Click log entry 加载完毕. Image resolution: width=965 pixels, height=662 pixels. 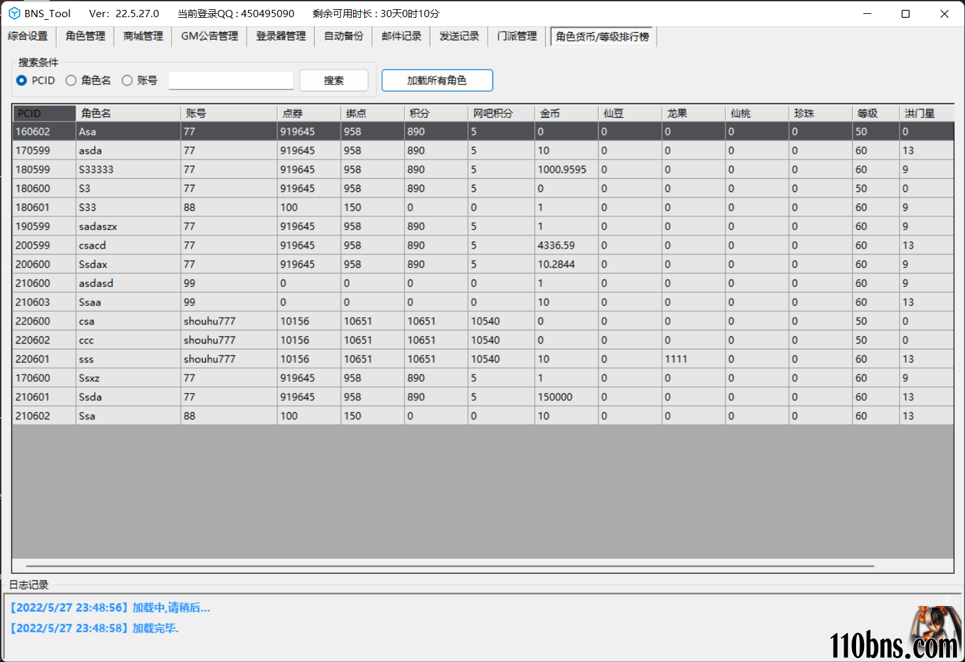pyautogui.click(x=94, y=628)
